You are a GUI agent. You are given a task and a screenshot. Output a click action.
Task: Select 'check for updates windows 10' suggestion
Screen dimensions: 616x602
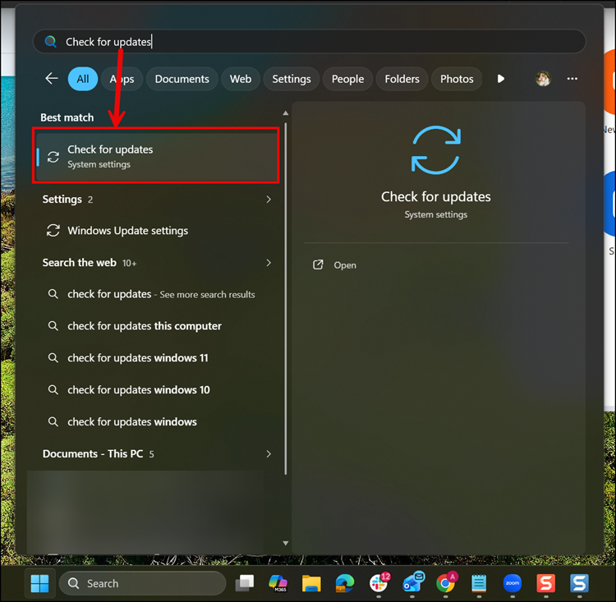click(x=156, y=390)
